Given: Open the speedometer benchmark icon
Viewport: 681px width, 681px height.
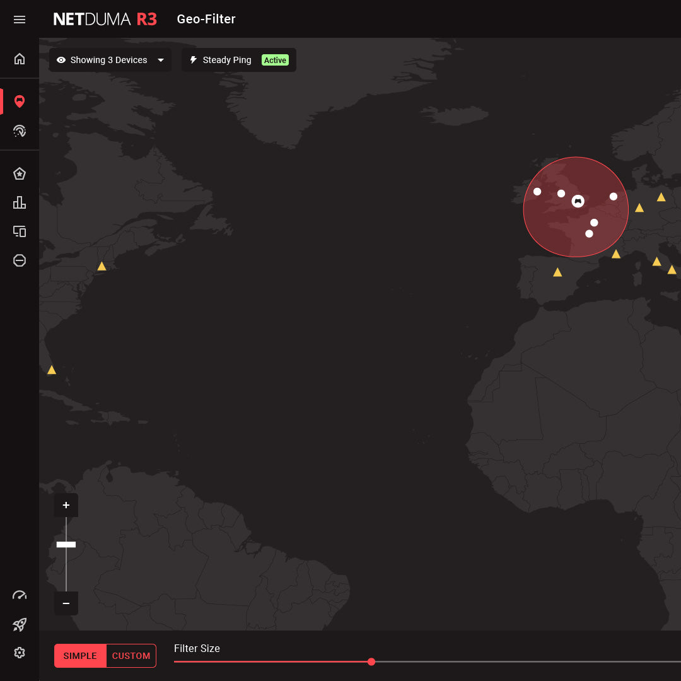Looking at the screenshot, I should (x=20, y=595).
